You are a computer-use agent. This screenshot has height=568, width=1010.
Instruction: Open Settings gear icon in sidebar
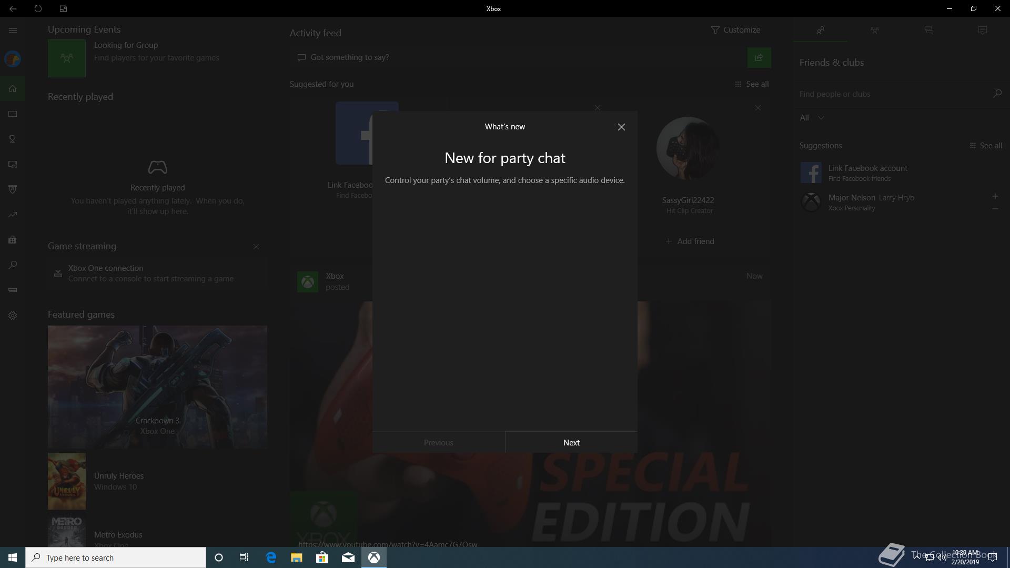(x=13, y=316)
